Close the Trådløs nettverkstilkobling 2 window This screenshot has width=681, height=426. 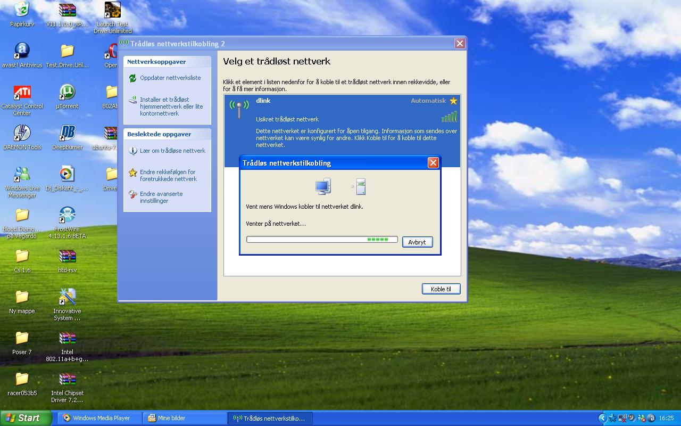click(x=460, y=44)
